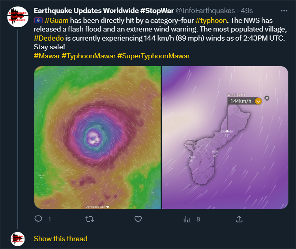View tweet analytics bar chart icon
The width and height of the screenshot is (296, 249).
[187, 219]
